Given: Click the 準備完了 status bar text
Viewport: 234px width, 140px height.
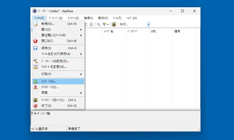Looking at the screenshot, I should [74, 129].
